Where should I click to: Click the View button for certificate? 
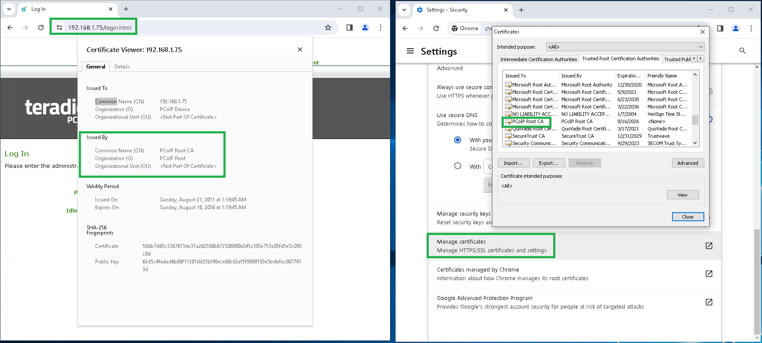(x=682, y=195)
